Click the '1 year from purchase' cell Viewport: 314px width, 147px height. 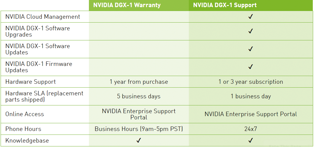[139, 82]
